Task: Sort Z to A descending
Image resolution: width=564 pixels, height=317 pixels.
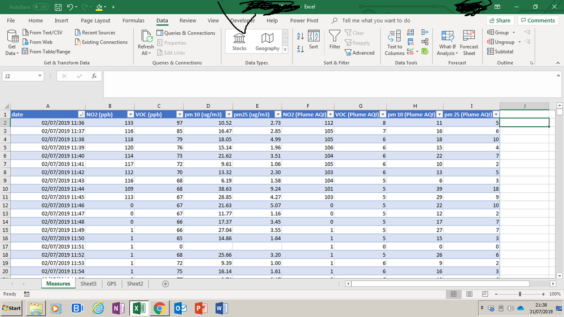Action: coord(300,49)
